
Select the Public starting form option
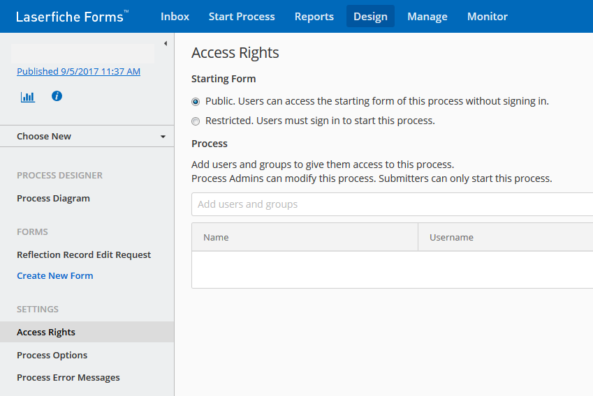click(x=196, y=102)
